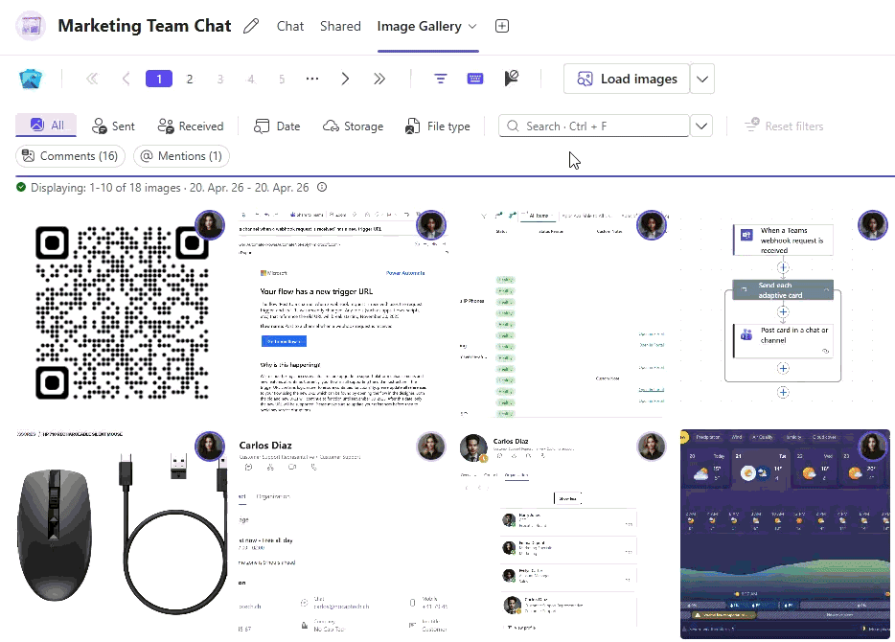
Task: Click the flag/feedback toolbar icon
Action: pos(512,79)
